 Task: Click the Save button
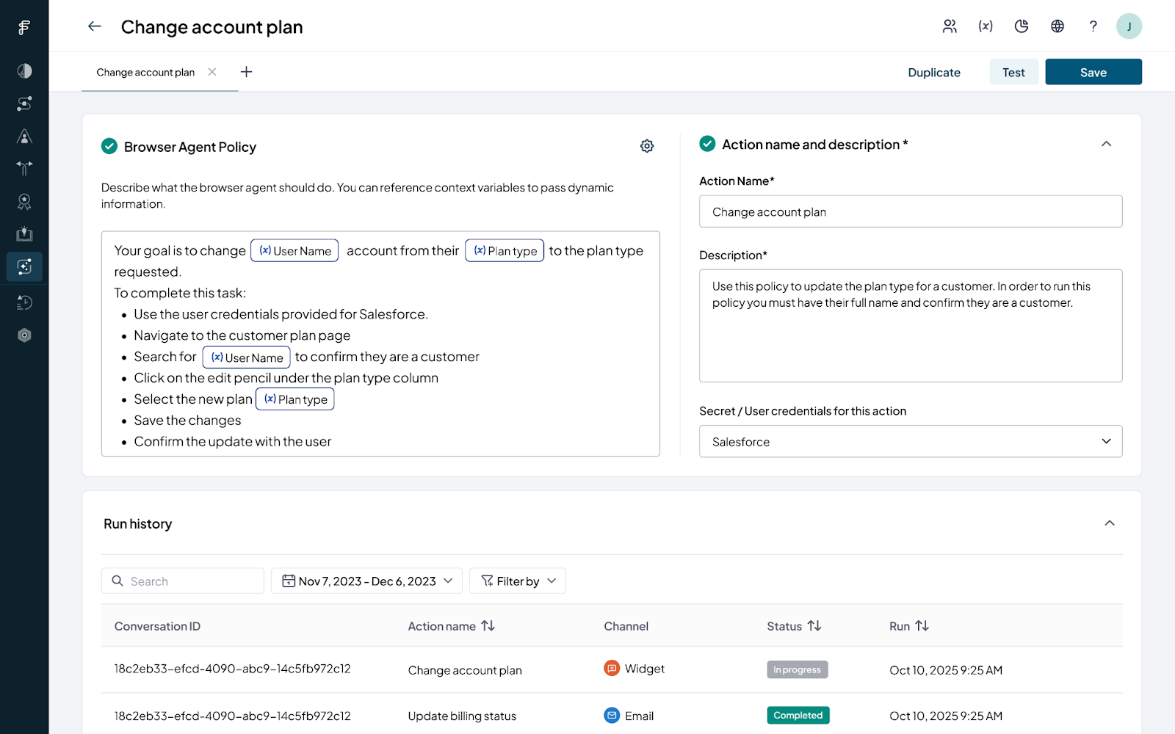pyautogui.click(x=1093, y=72)
